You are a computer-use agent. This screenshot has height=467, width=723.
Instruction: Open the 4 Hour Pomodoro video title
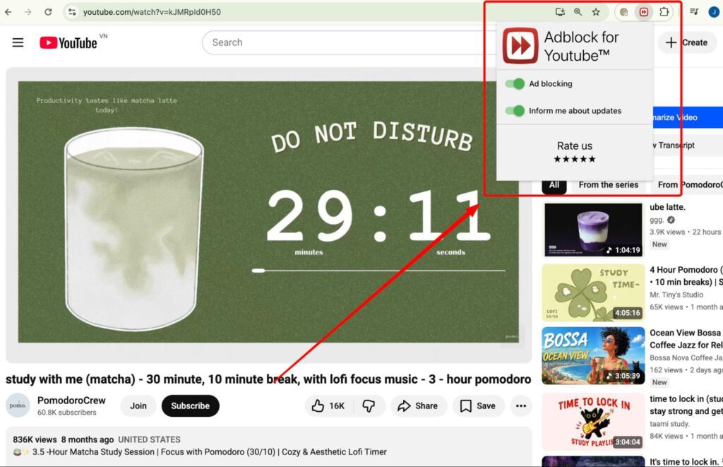[x=686, y=276]
